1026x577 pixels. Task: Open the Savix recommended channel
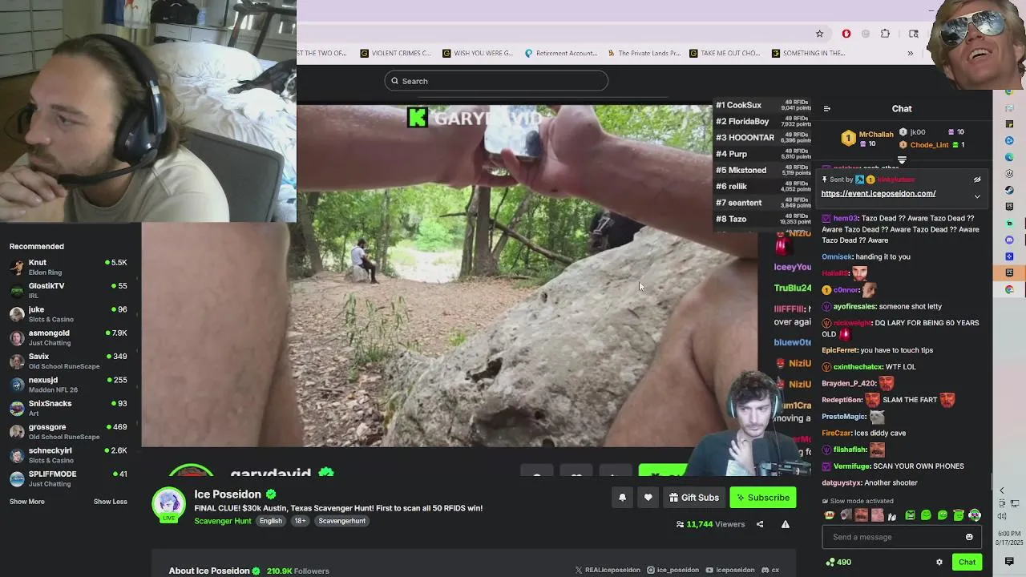click(x=67, y=361)
